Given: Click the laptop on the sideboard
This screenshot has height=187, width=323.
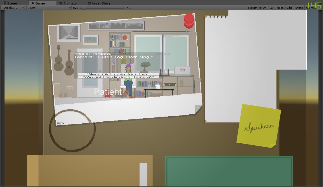Looking at the screenshot, I should pos(182,71).
